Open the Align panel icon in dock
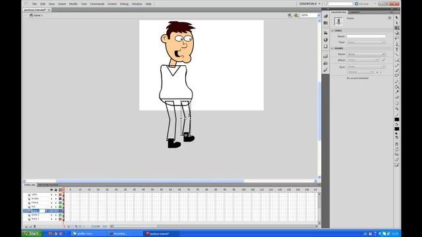Viewport: 422px width, 237px height. (x=326, y=32)
